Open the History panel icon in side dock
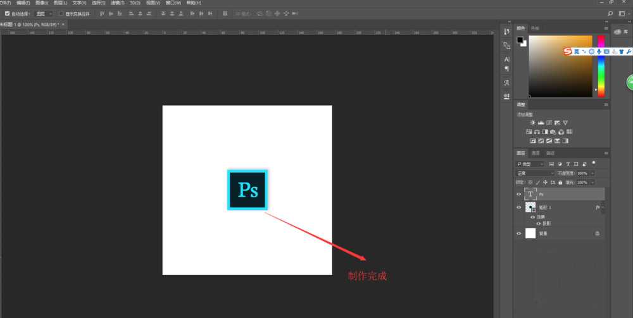This screenshot has width=633, height=318. [x=506, y=32]
